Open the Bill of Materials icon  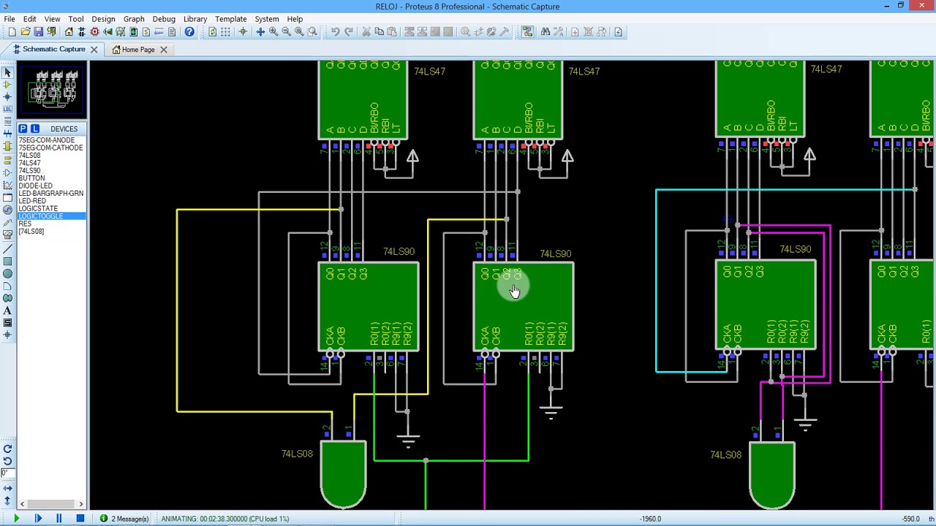(x=146, y=31)
